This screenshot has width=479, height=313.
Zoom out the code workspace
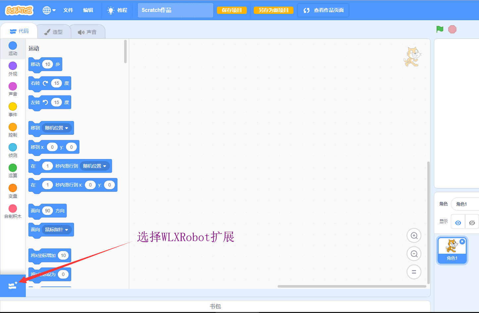click(x=414, y=254)
